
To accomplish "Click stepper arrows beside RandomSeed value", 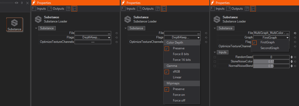I will (x=291, y=57).
